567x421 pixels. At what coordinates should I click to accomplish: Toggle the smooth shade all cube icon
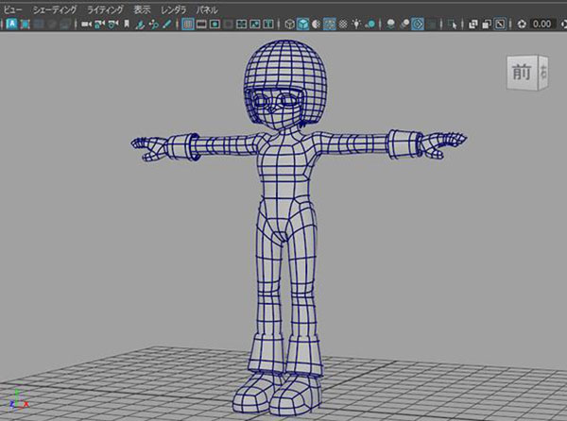click(x=302, y=24)
